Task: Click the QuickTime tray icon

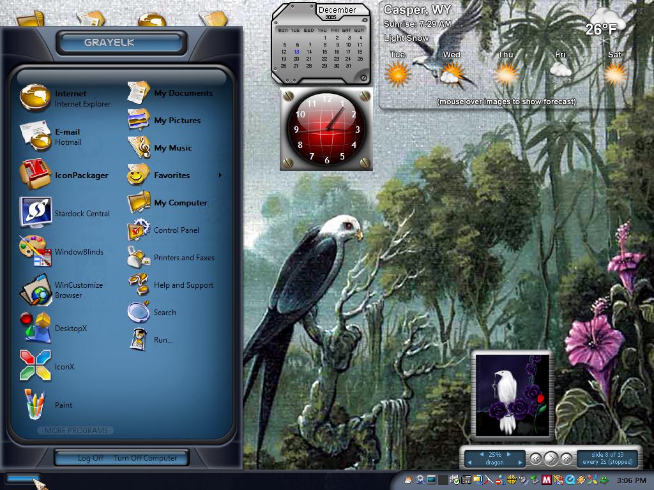Action: [569, 480]
